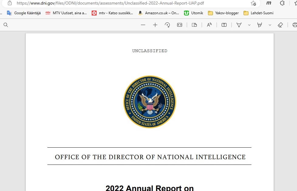Viewport: 297px width, 191px height.
Task: Expand Draw tool options chevron
Action: (249, 25)
